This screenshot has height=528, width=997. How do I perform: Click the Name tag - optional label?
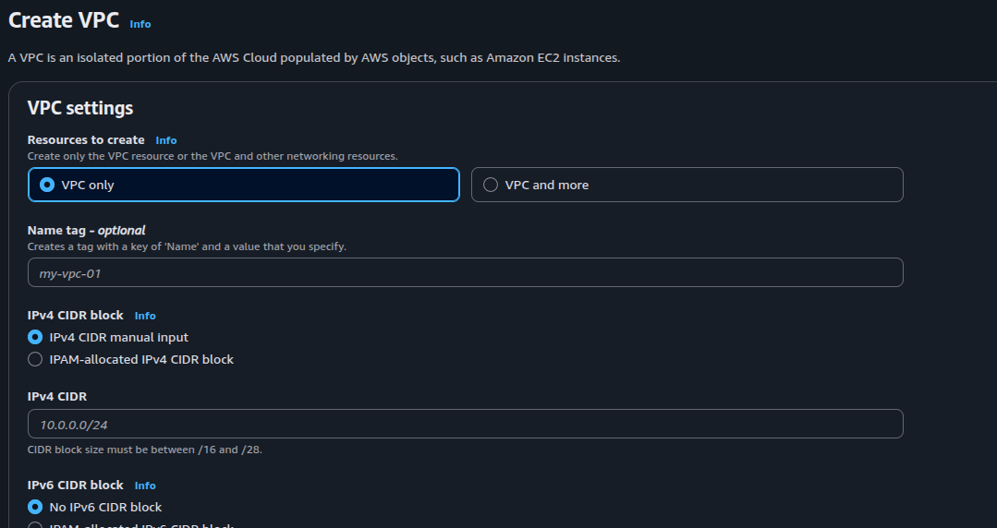(87, 230)
